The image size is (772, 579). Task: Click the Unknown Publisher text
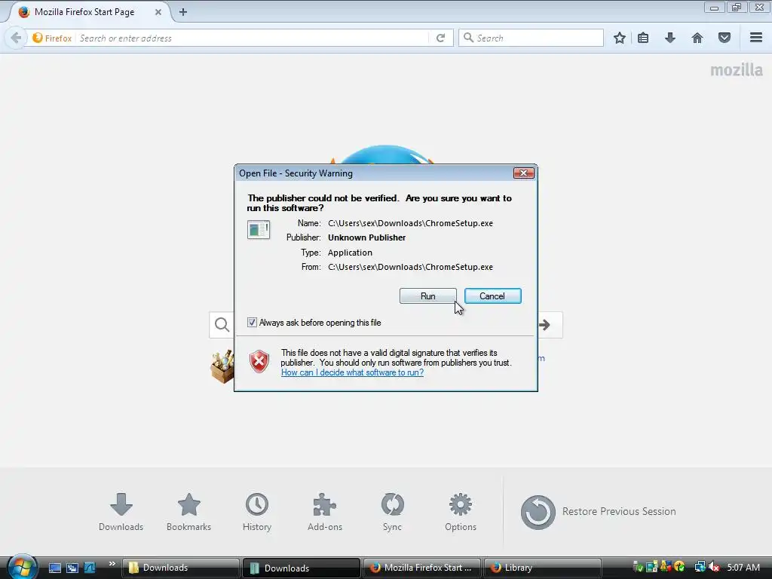click(x=367, y=237)
